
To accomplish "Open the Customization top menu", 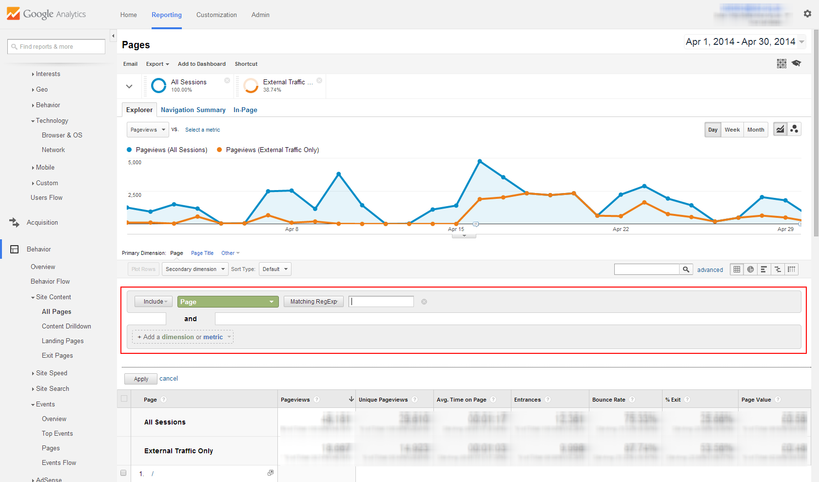I will (216, 15).
